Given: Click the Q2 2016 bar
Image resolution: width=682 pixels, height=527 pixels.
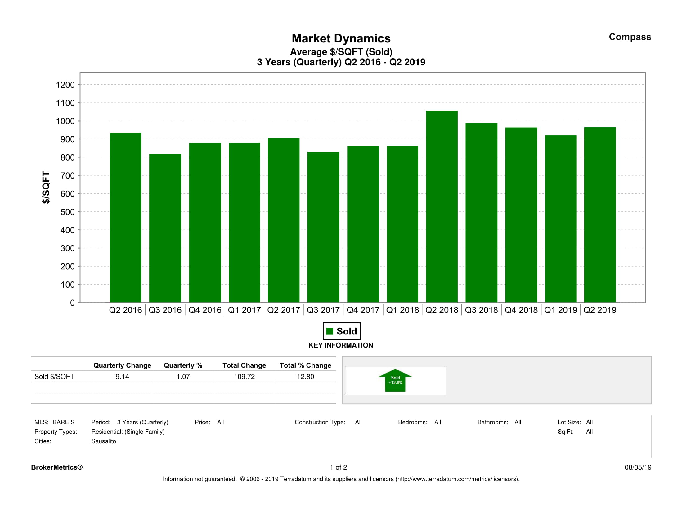Looking at the screenshot, I should tap(125, 217).
